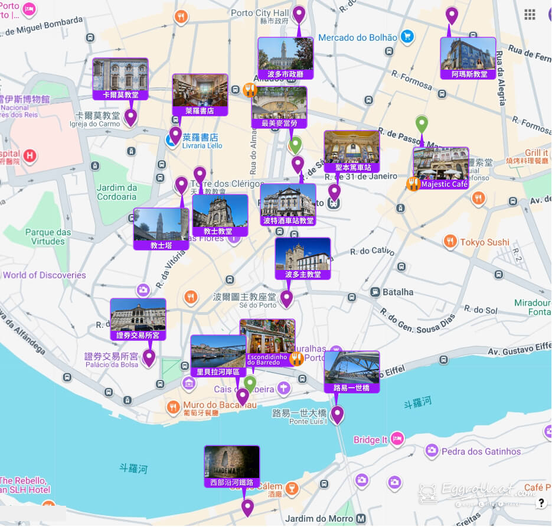The image size is (552, 527).
Task: Click the red hospital icon near Hospital de Santo António
Action: pos(30,156)
